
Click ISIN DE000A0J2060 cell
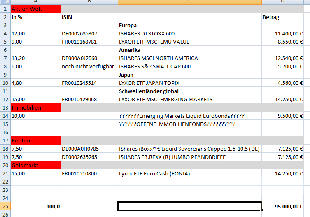point(89,58)
